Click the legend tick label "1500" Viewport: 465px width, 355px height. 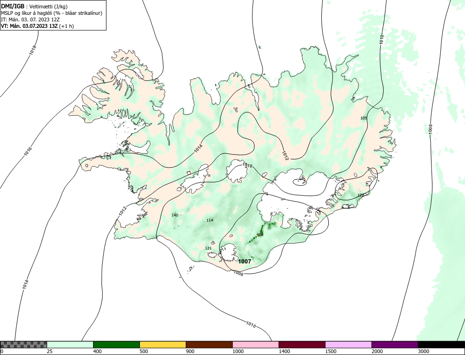(331, 351)
